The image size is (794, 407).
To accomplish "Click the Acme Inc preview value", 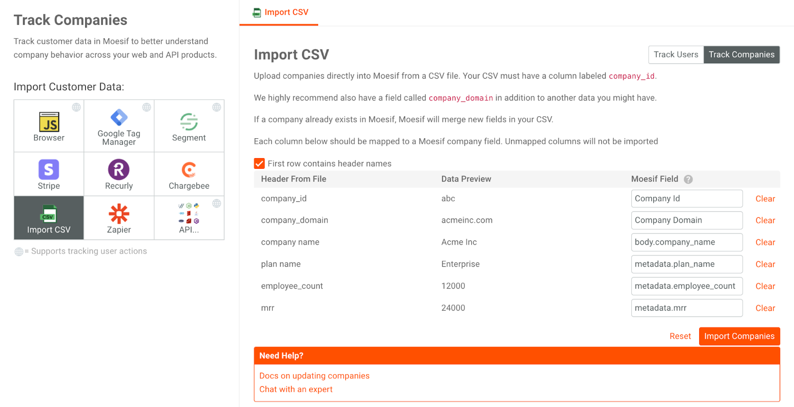I will pos(459,242).
